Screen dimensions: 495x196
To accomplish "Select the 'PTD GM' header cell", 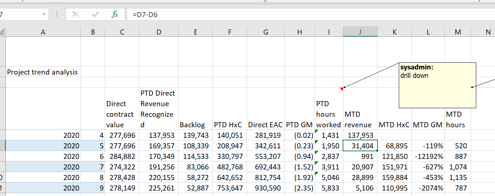I will [300, 108].
